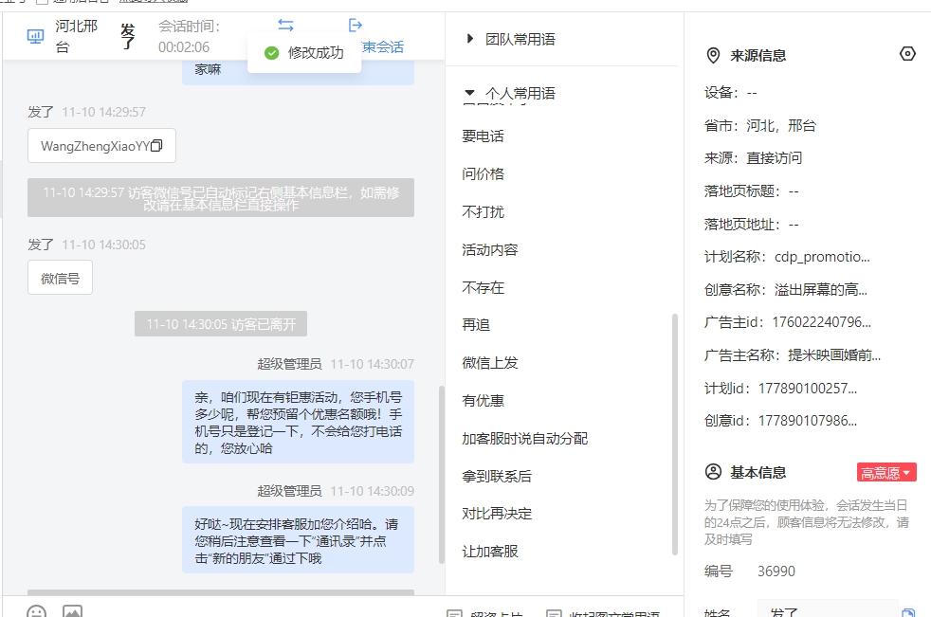
Task: Click the 创意名称 溢出屏幕的高... row
Action: point(786,290)
